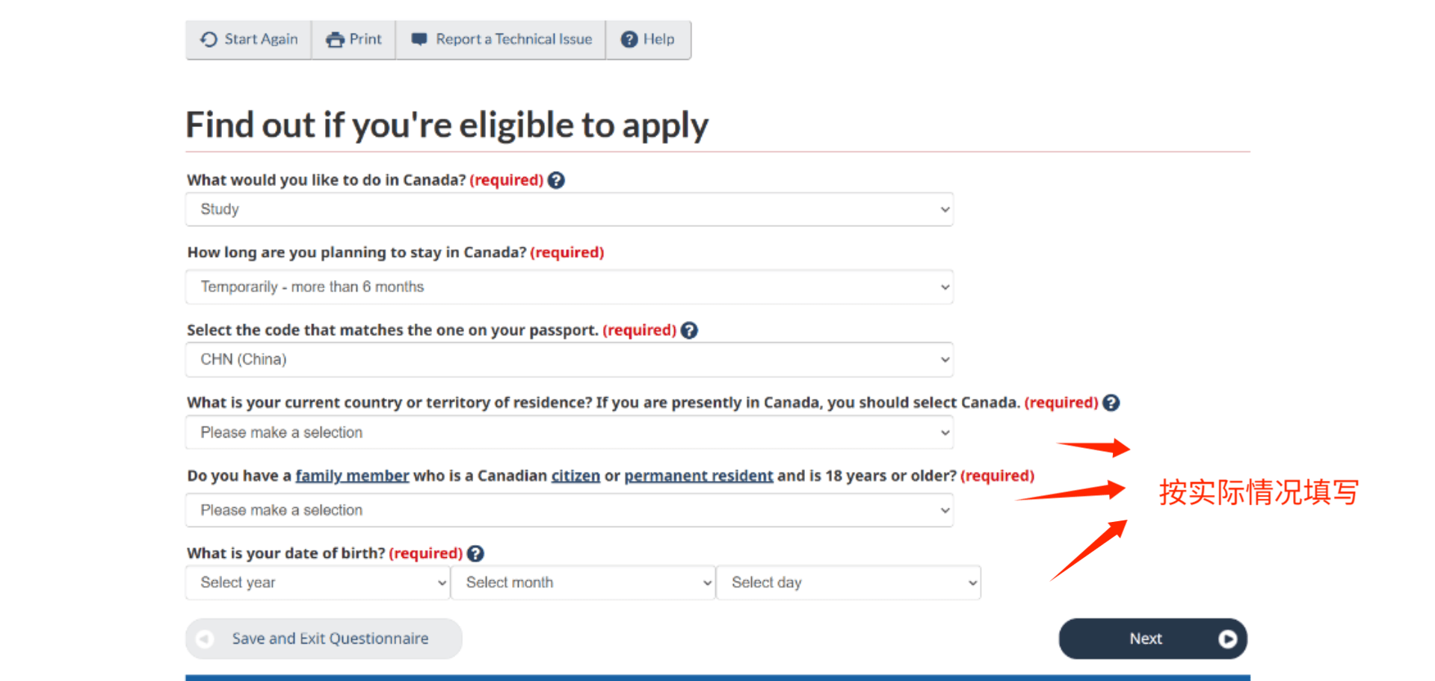Open the date of birth help icon
The width and height of the screenshot is (1435, 681).
[475, 553]
